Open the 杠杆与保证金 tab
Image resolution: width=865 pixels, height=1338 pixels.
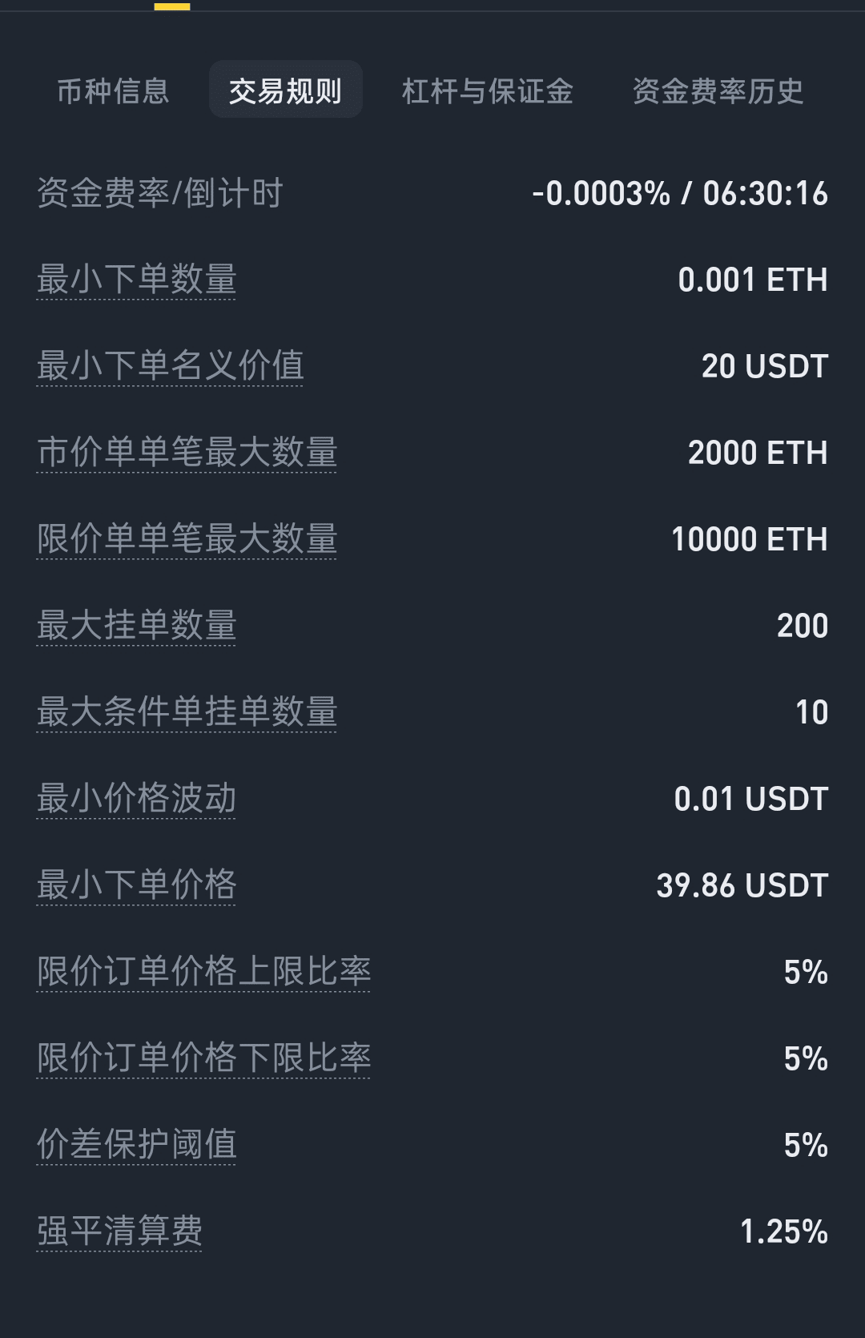(487, 91)
